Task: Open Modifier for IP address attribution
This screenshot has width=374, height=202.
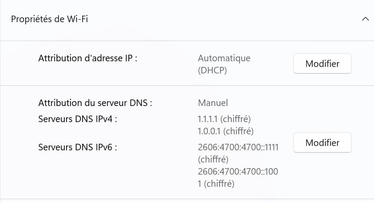Action: click(x=322, y=63)
